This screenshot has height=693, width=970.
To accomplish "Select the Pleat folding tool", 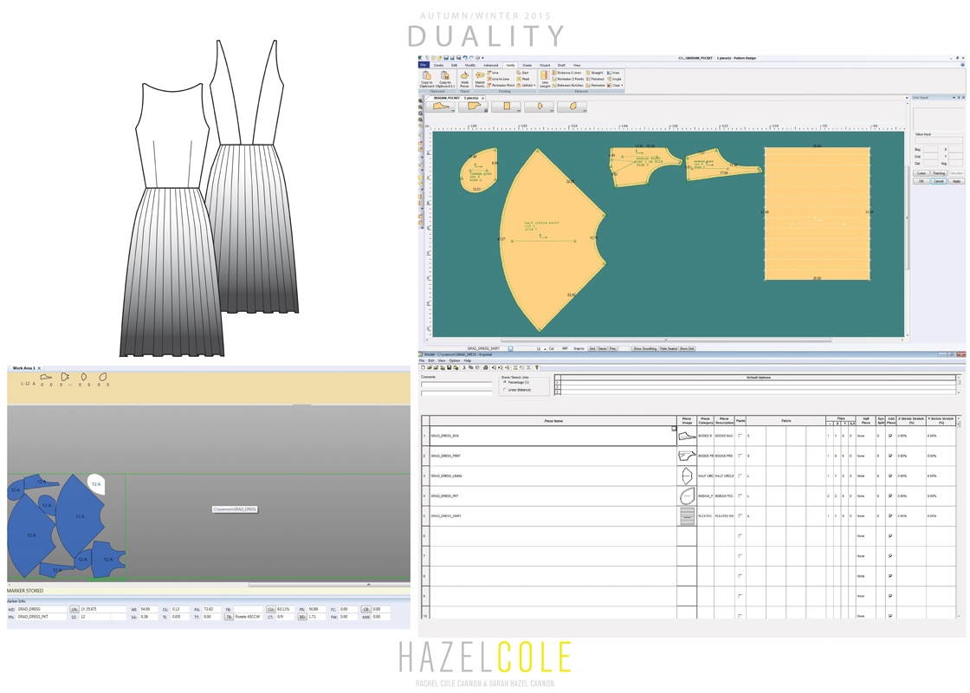I will pyautogui.click(x=523, y=79).
